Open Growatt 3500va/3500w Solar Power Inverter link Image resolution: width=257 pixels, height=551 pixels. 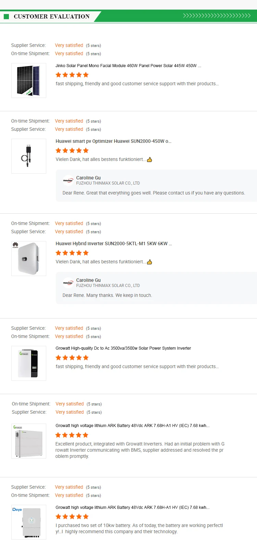tap(123, 348)
